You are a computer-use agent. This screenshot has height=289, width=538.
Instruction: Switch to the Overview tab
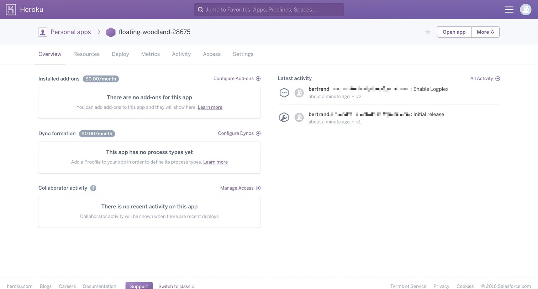coord(50,54)
